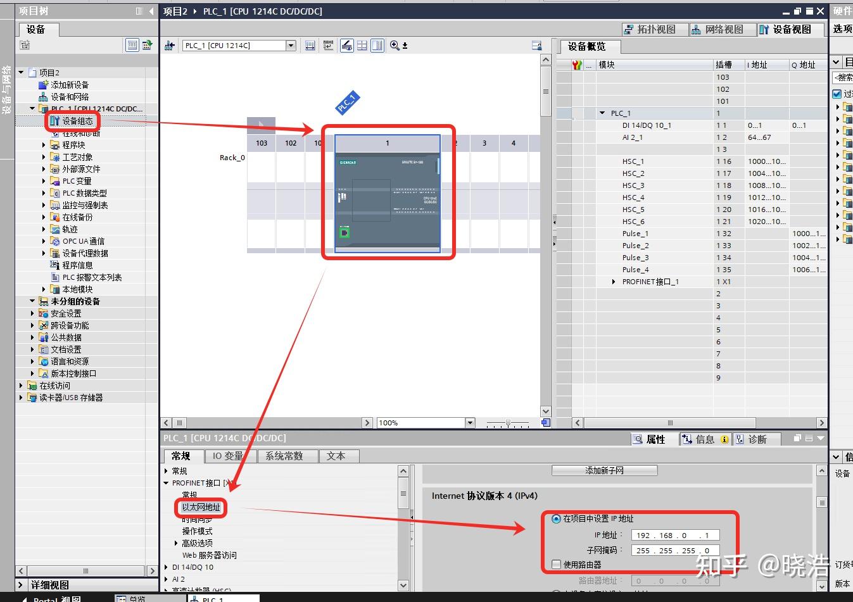Click the 在线备份 tree icon

(55, 217)
